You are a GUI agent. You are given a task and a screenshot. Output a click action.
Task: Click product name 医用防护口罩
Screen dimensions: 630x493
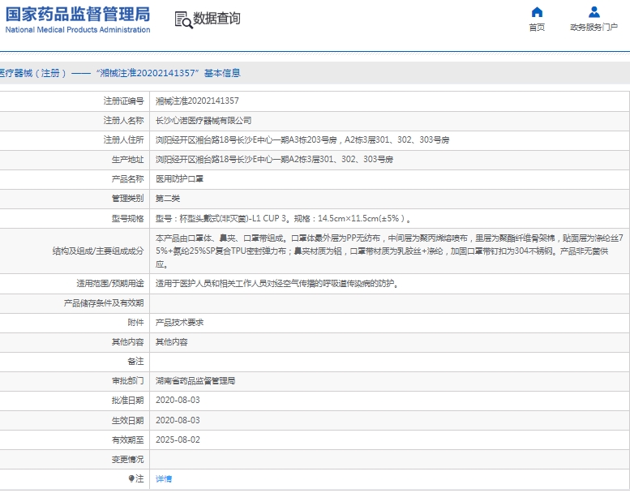[x=179, y=179]
